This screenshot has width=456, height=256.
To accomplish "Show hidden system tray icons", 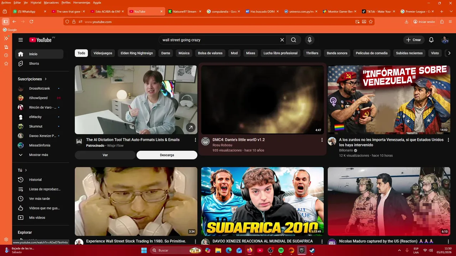I will click(x=399, y=250).
